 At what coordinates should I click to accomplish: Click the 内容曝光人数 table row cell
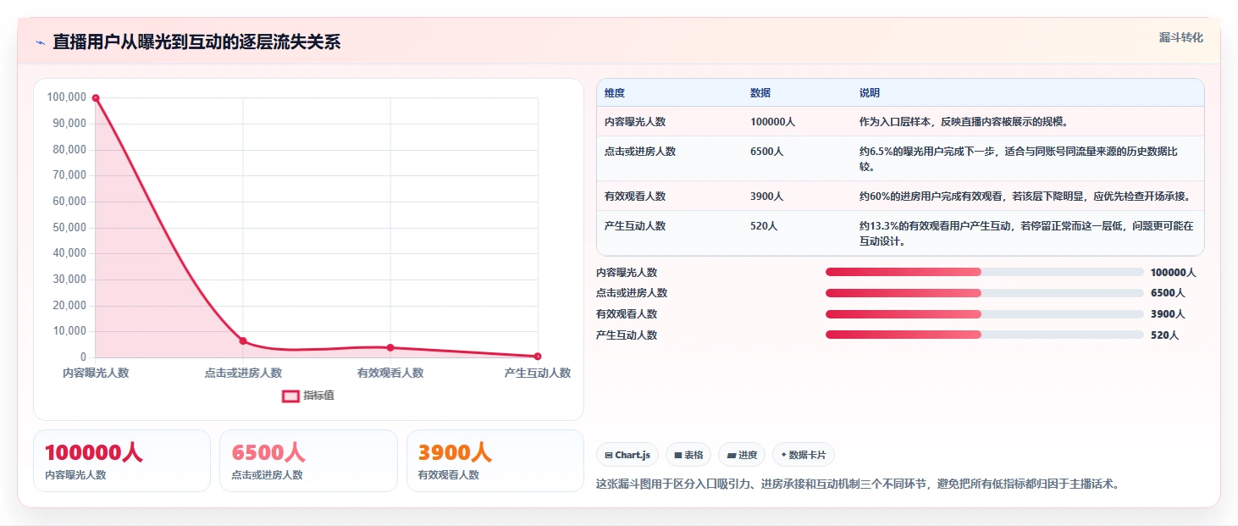coord(635,122)
